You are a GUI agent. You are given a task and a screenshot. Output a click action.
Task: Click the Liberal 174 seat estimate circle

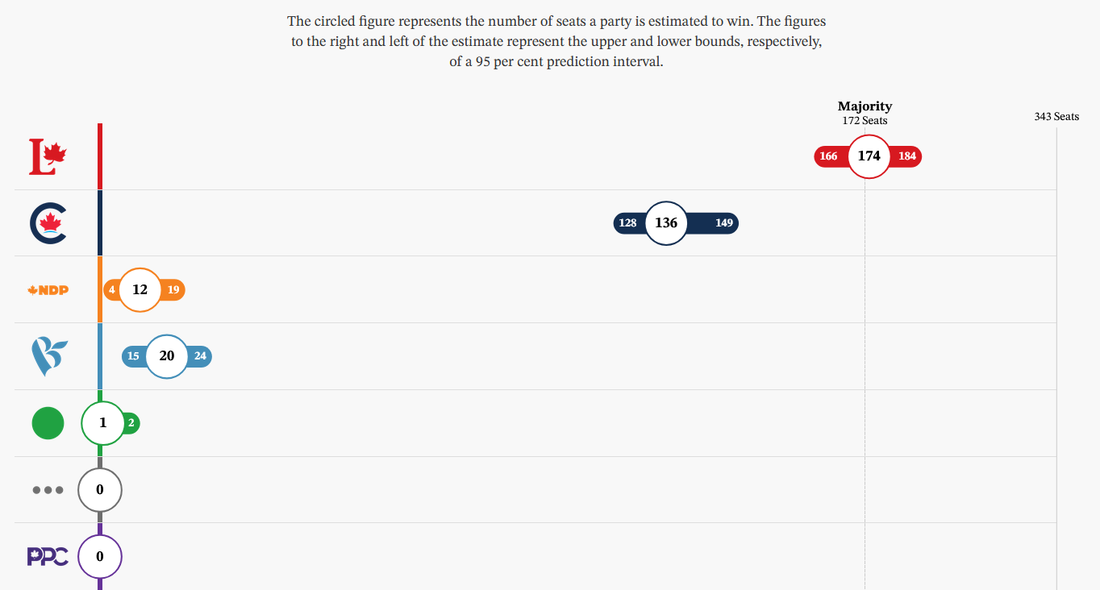869,156
